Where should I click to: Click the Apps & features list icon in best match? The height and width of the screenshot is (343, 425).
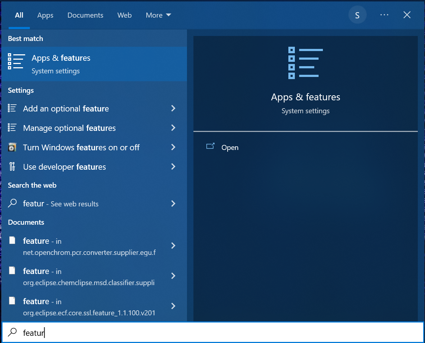click(16, 61)
